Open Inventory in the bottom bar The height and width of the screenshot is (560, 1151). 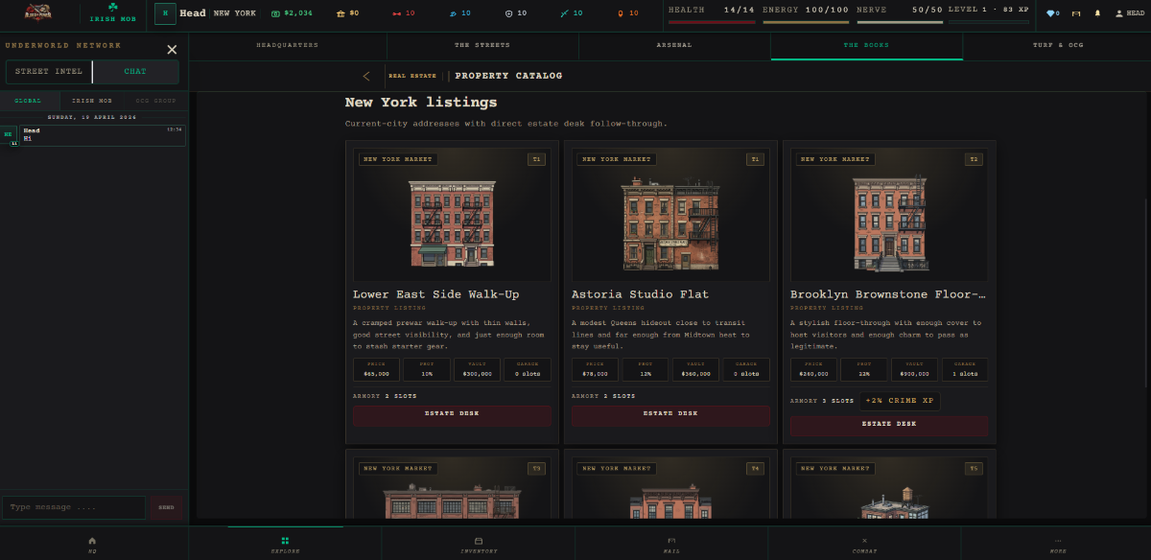click(478, 544)
